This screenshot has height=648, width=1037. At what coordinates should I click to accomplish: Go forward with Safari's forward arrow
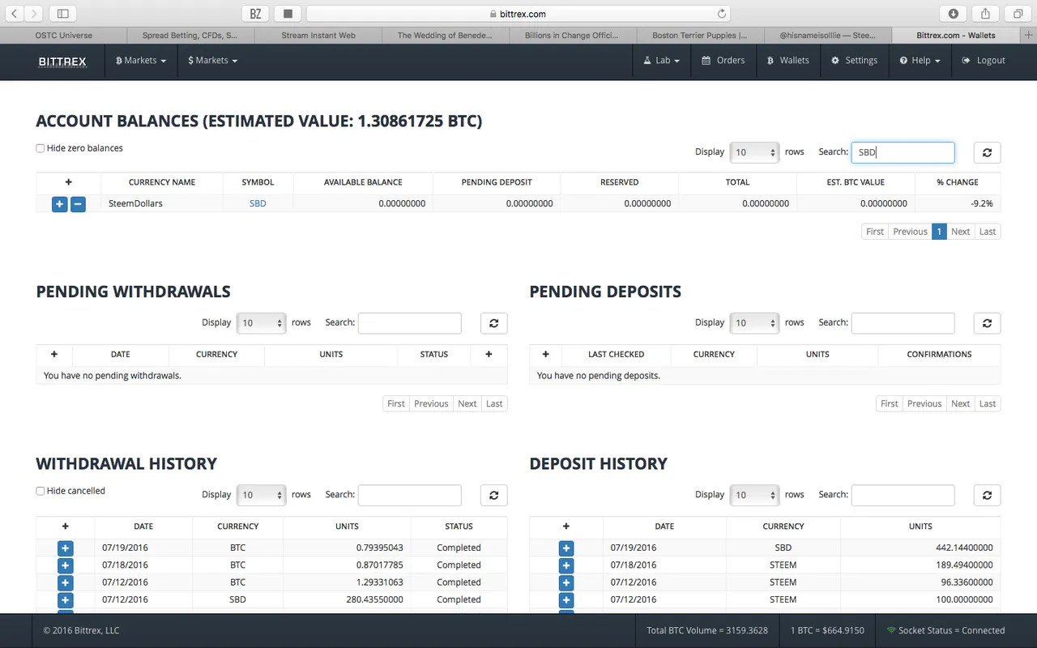click(x=34, y=14)
